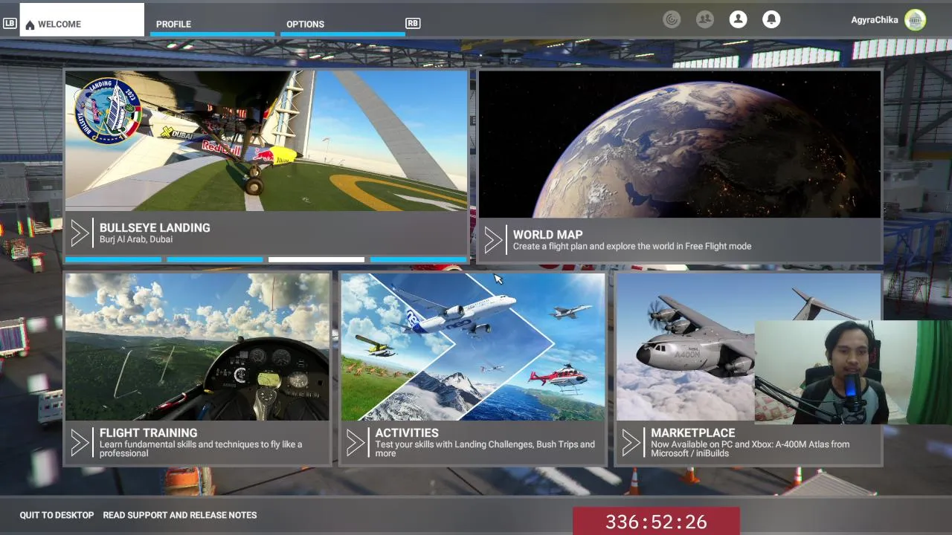Select the Bullseye Landing title
The image size is (952, 535).
tap(155, 228)
